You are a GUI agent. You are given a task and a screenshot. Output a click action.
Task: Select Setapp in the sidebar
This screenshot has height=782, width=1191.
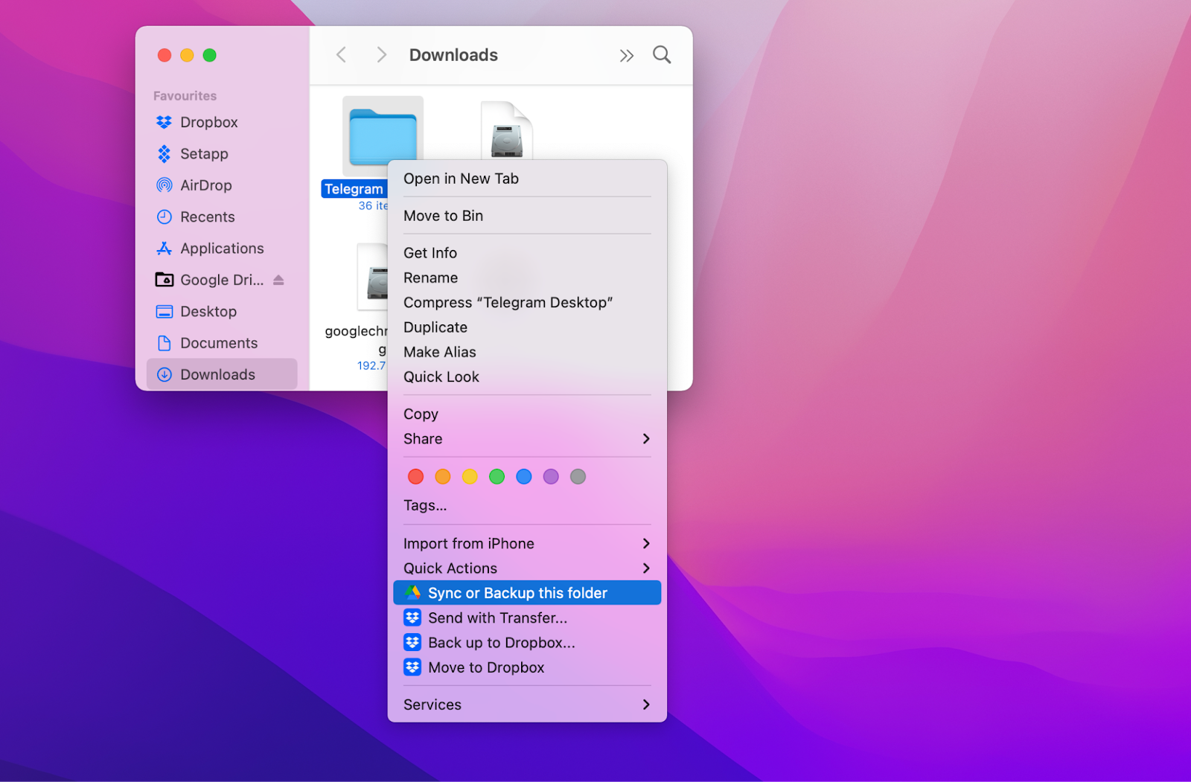click(x=204, y=154)
